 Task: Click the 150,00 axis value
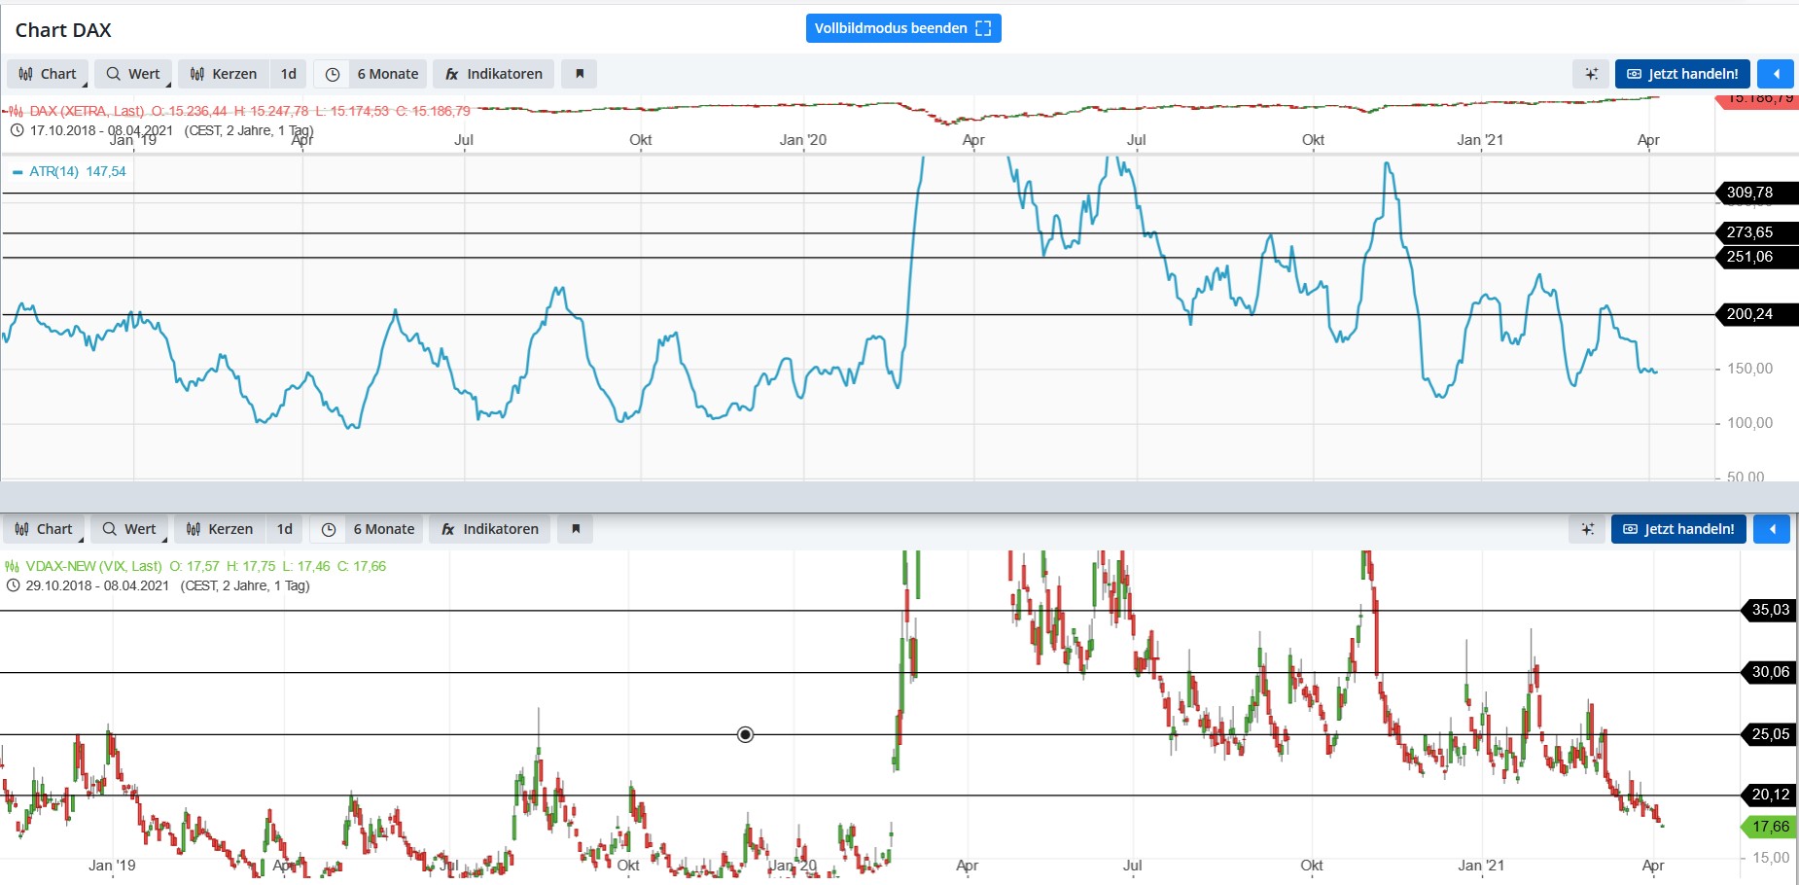1749,369
